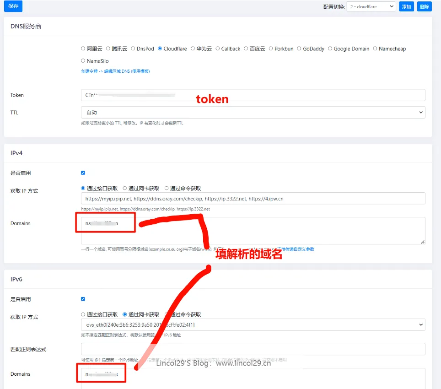The height and width of the screenshot is (389, 441).
Task: Click the IPv6 Domains text area
Action: [253, 378]
